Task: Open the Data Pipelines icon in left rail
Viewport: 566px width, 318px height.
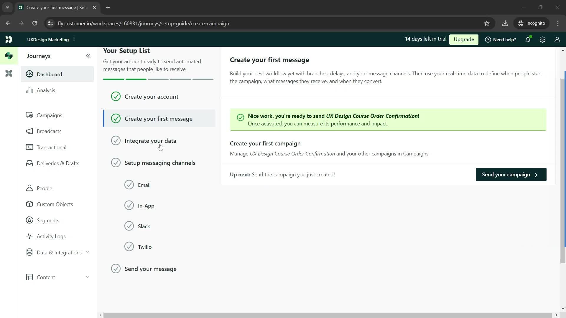Action: [9, 73]
